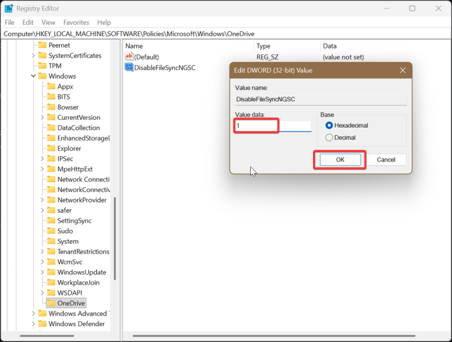452x342 pixels.
Task: Select the NetworkConnectivity key label
Action: click(84, 190)
